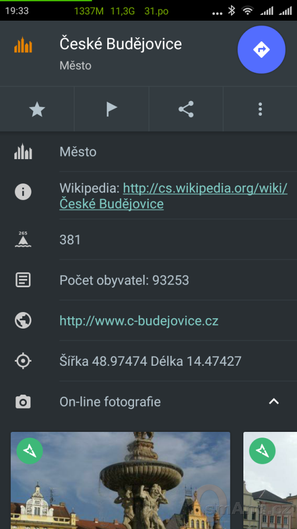Screen dimensions: 297x529
Task: Tap the Bluetooth icon in status bar
Action: [x=232, y=11]
